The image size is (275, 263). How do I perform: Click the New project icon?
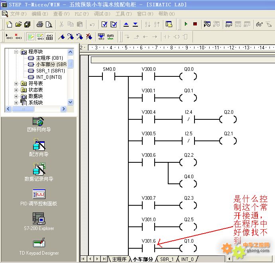9,24
